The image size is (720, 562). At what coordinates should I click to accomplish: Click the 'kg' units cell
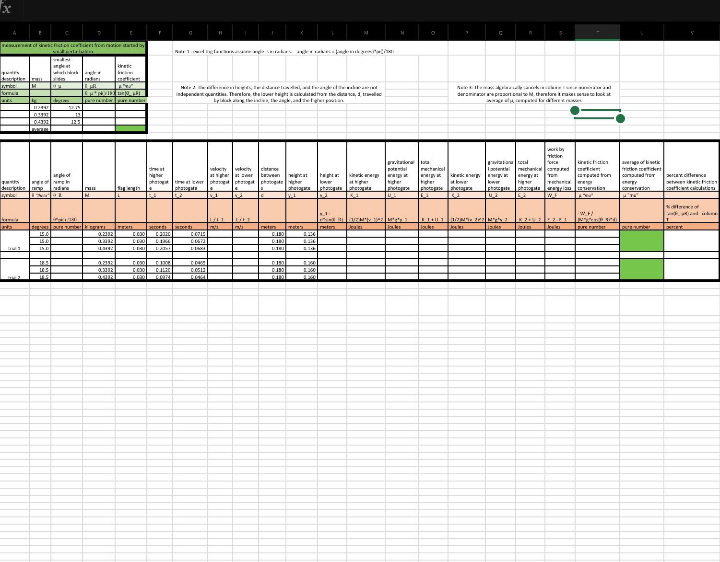point(40,101)
